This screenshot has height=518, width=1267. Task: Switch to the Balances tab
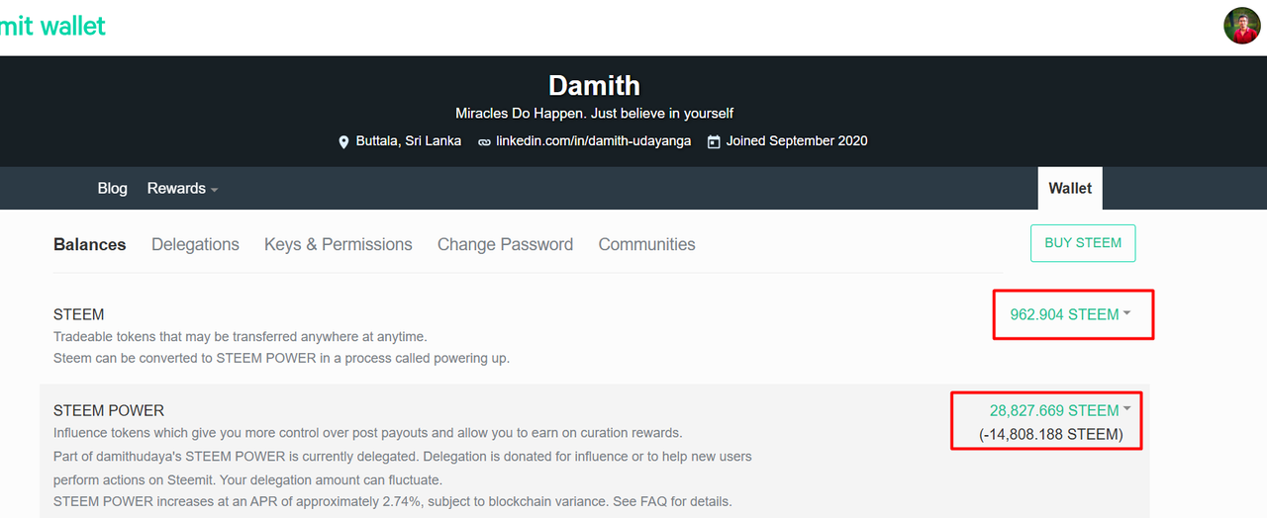[x=90, y=244]
